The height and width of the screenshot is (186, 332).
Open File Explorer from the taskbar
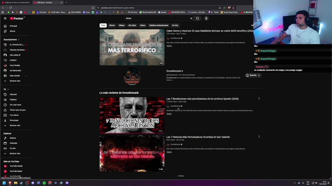click(x=16, y=183)
